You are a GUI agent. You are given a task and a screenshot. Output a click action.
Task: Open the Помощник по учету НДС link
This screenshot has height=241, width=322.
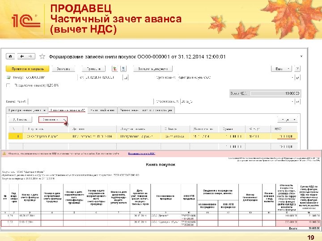141,154
